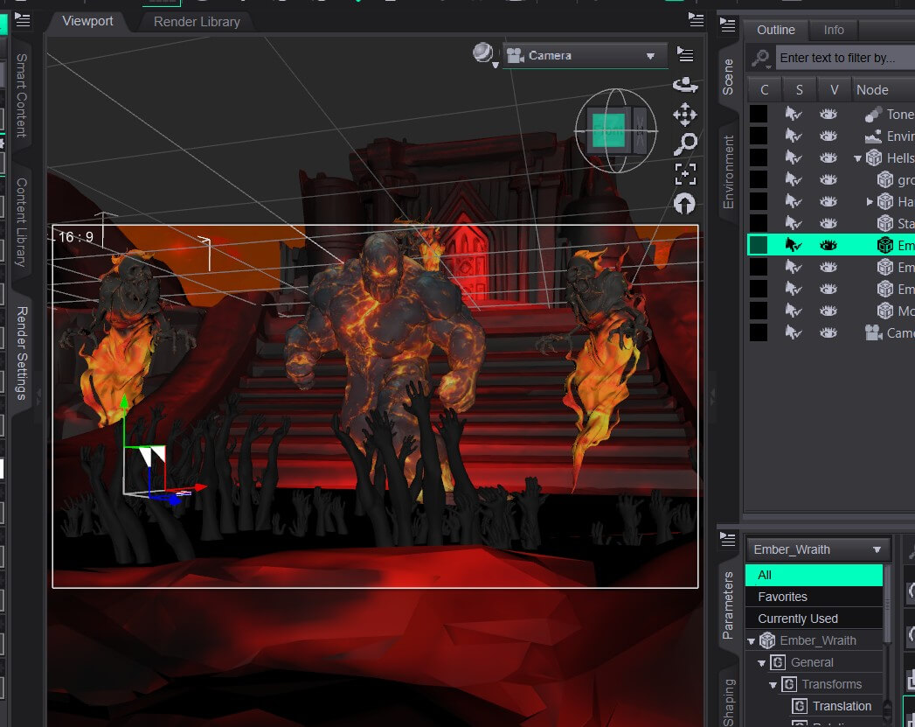Open the viewport draw style sphere menu
Image resolution: width=915 pixels, height=727 pixels.
coord(484,55)
